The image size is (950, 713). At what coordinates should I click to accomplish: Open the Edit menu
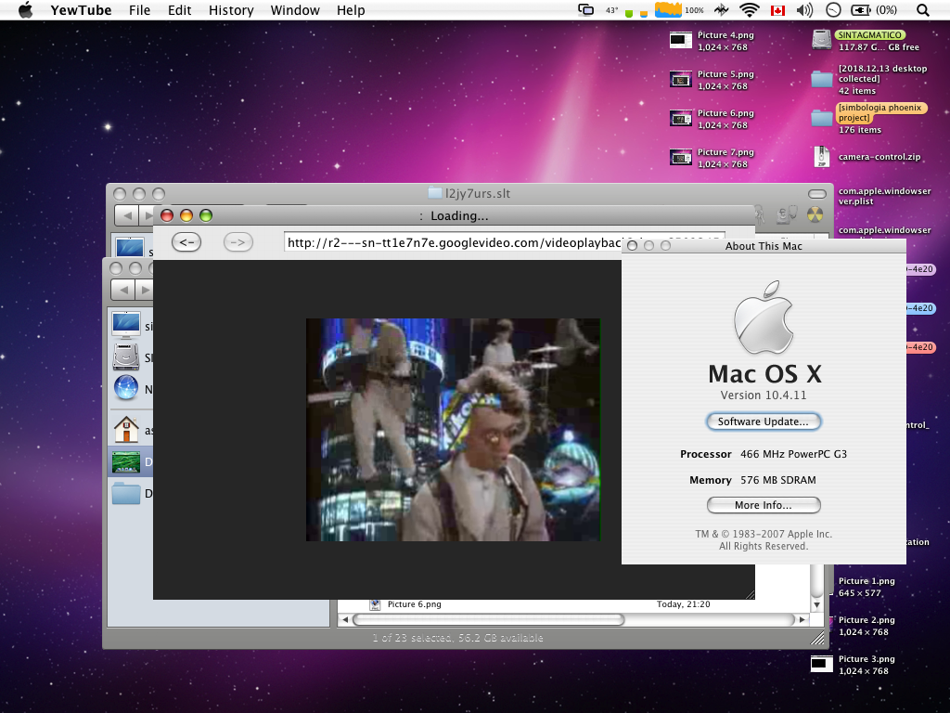pos(179,10)
